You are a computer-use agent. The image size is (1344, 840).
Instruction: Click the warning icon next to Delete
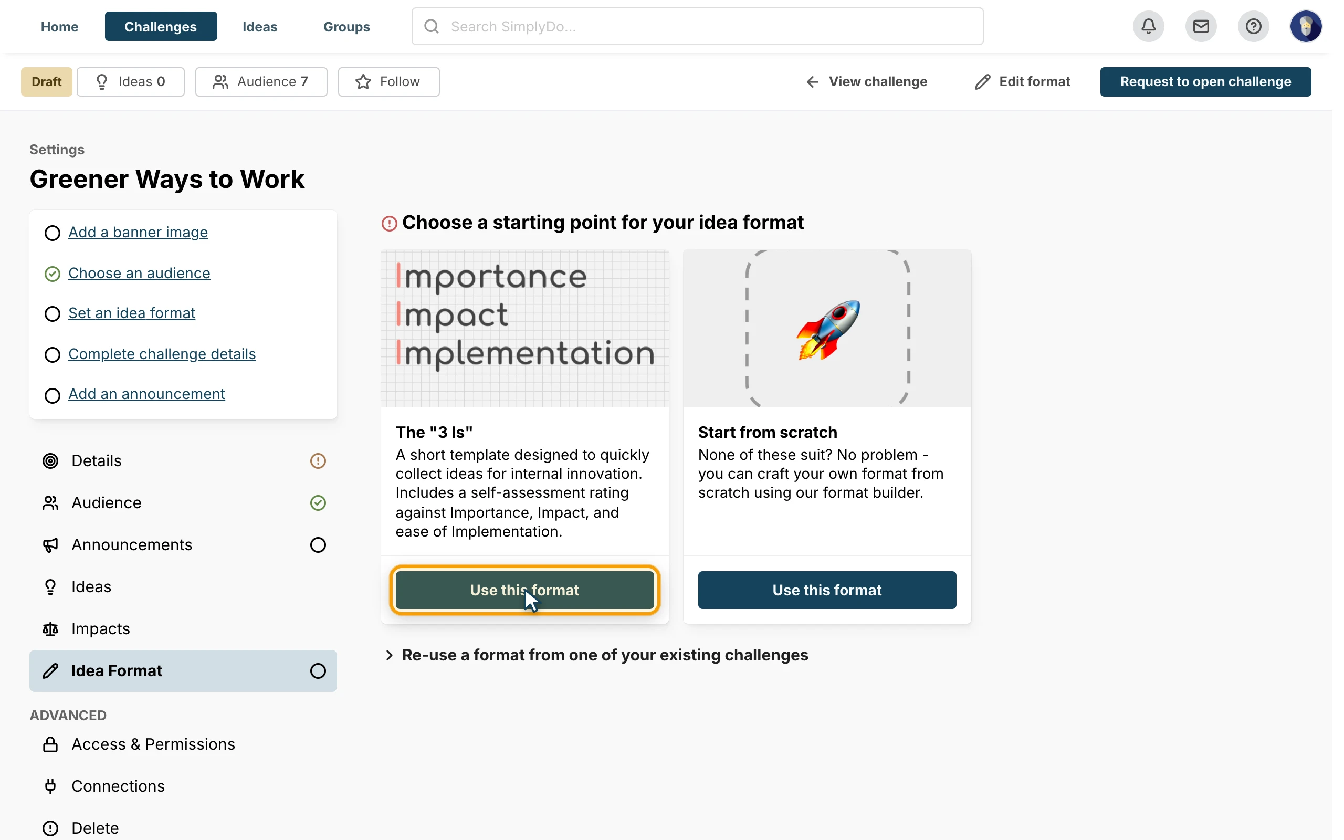(50, 828)
